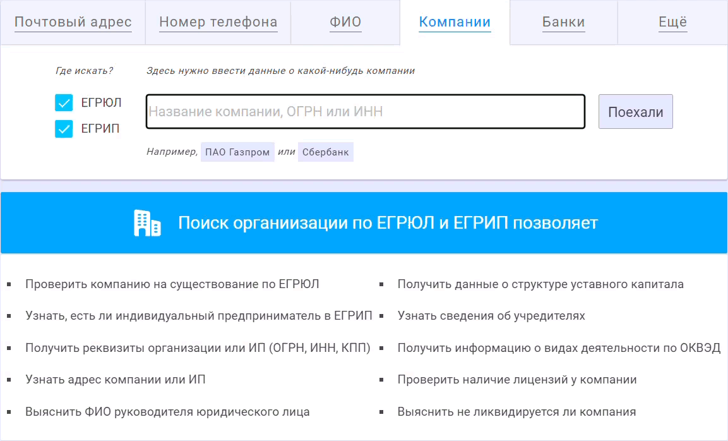Click the Выяснить ФИО руководителя list item

click(167, 412)
